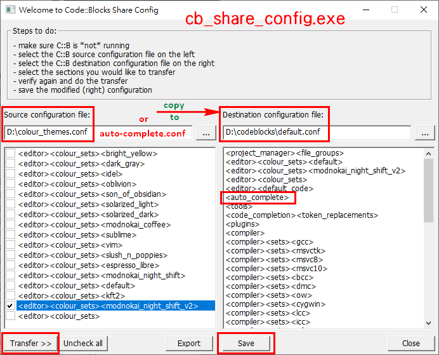Click the destination configuration file path field

click(317, 133)
